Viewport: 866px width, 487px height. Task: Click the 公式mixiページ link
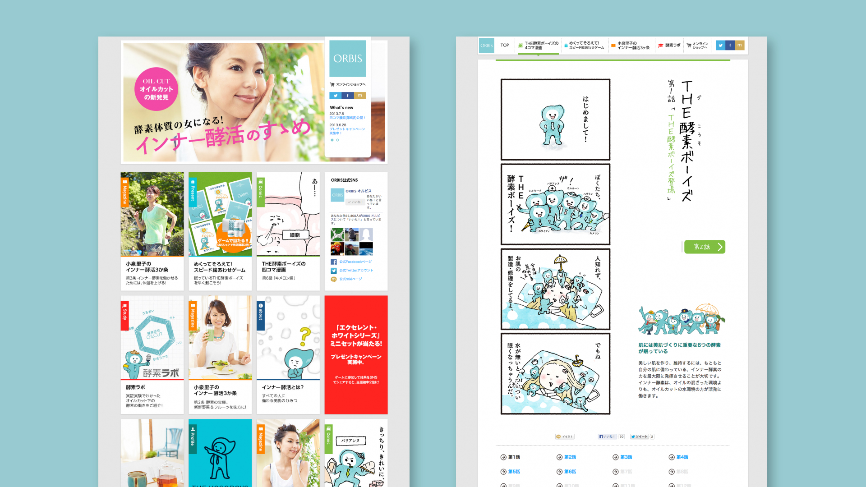coord(350,279)
